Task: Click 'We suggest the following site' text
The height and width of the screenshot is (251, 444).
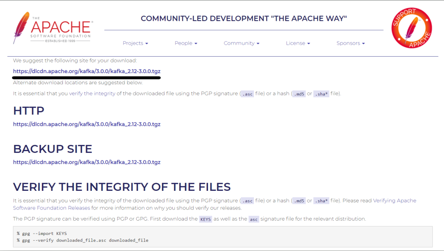Action: point(75,61)
